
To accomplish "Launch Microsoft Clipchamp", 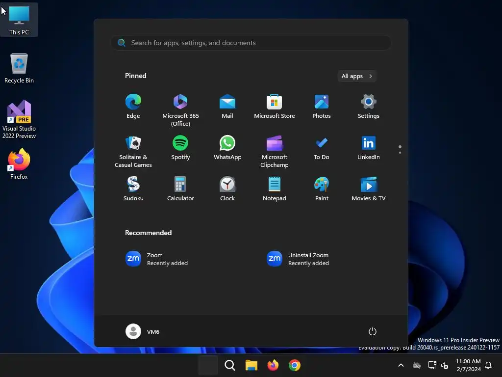I will click(x=275, y=151).
